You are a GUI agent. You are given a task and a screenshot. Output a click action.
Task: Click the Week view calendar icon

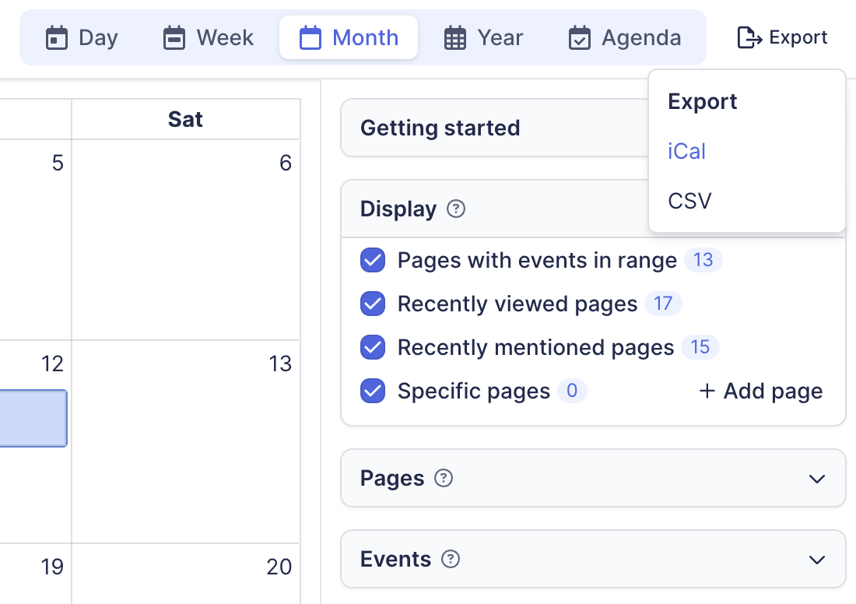[x=174, y=37]
